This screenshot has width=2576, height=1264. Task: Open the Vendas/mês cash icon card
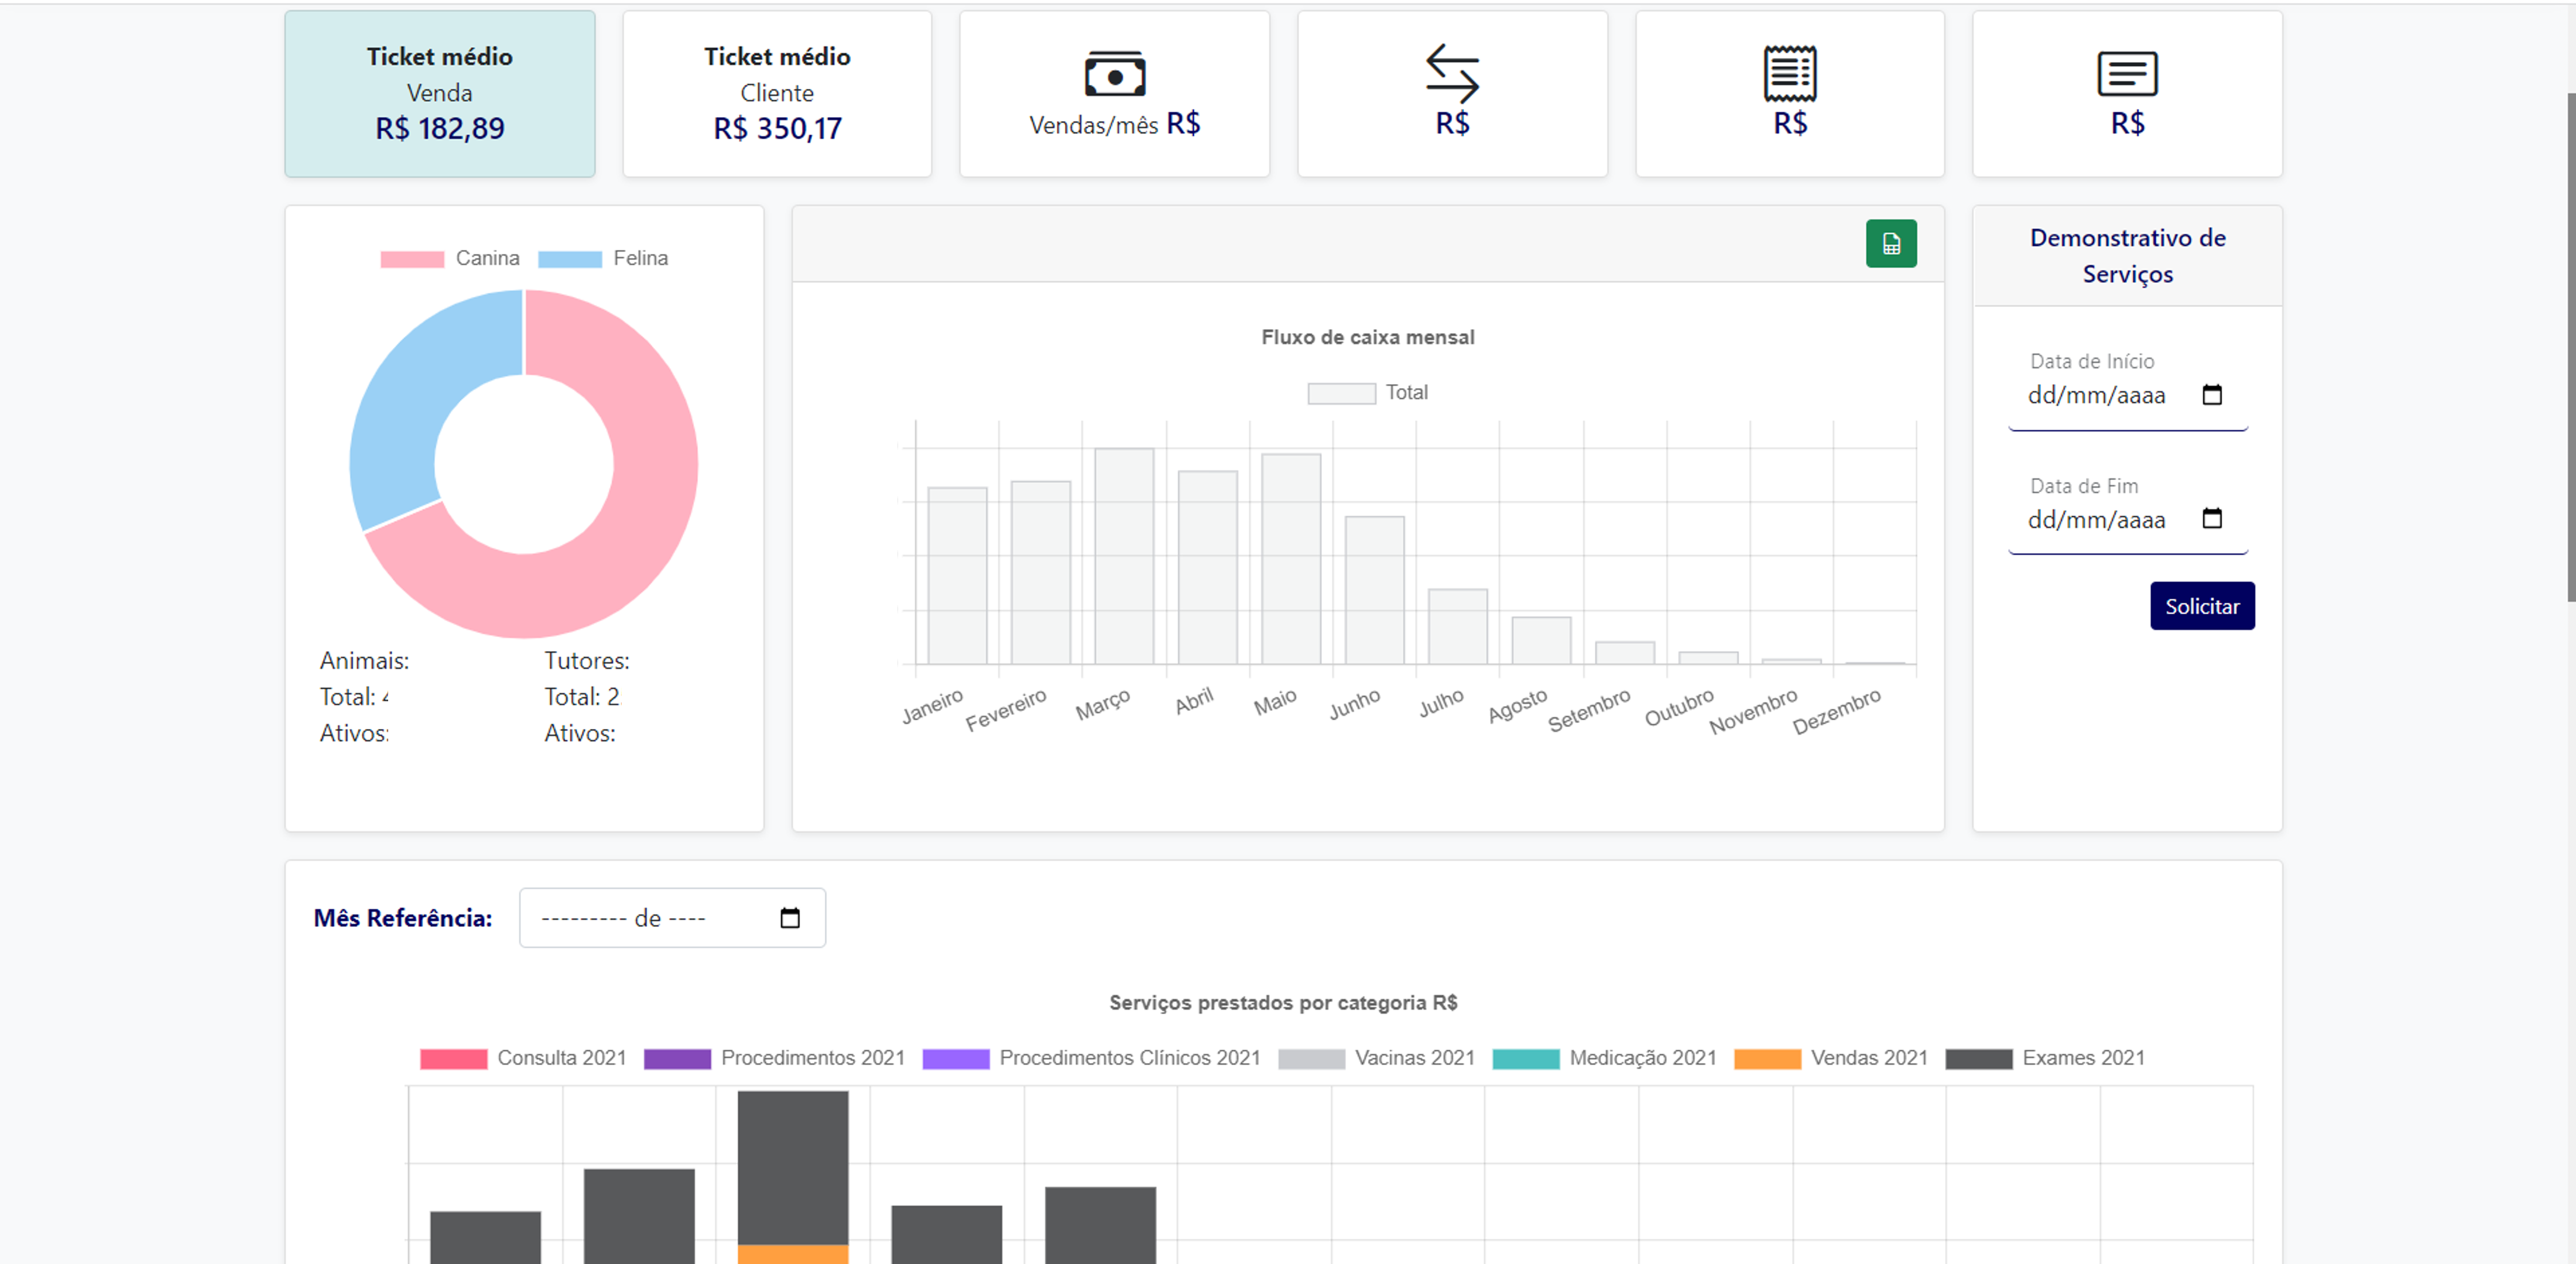tap(1114, 94)
